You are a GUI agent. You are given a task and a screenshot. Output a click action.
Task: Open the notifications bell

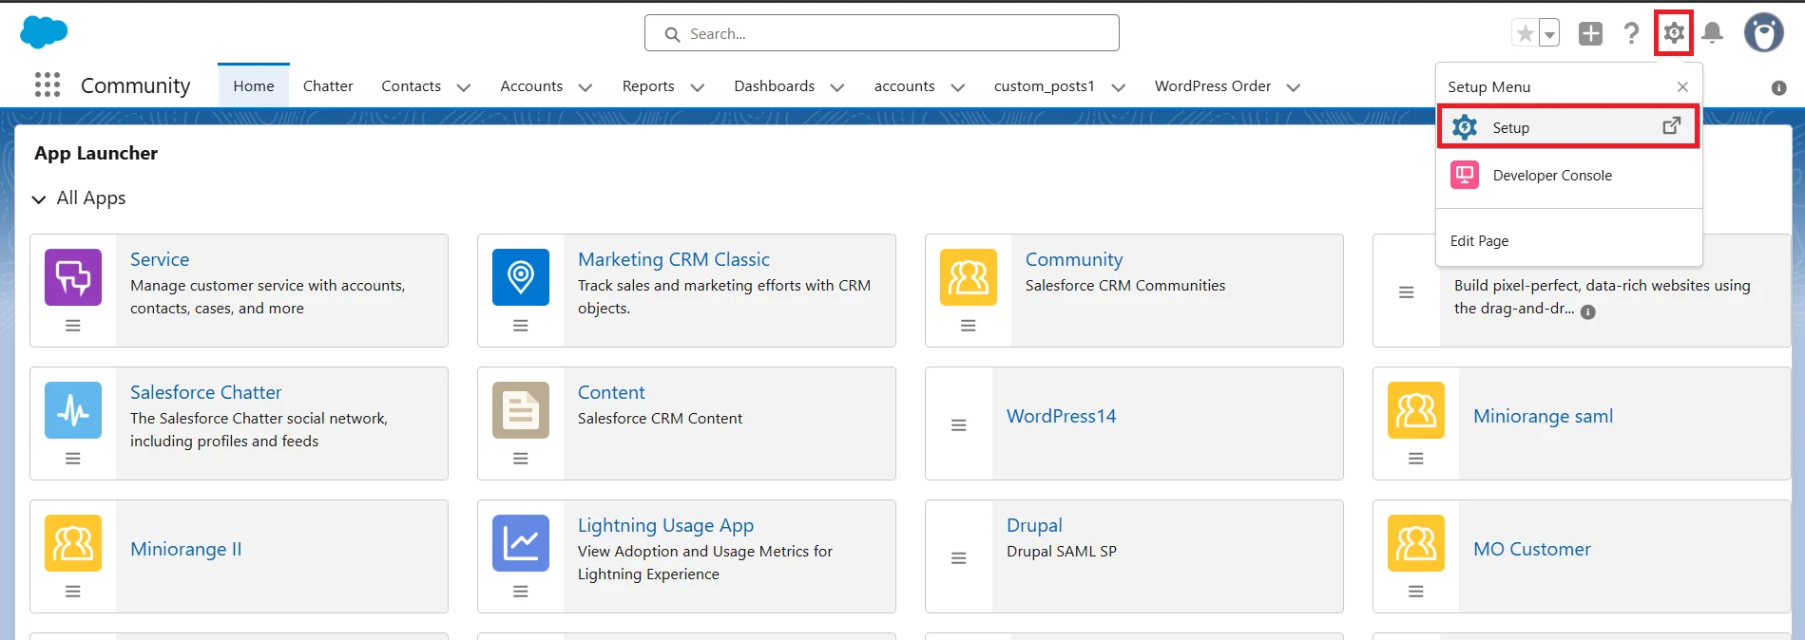(x=1713, y=33)
